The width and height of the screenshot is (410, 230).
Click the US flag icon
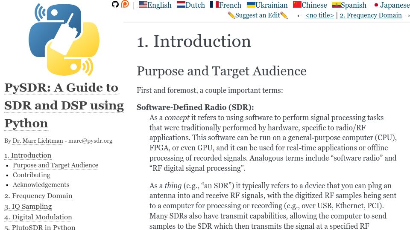pos(143,4)
